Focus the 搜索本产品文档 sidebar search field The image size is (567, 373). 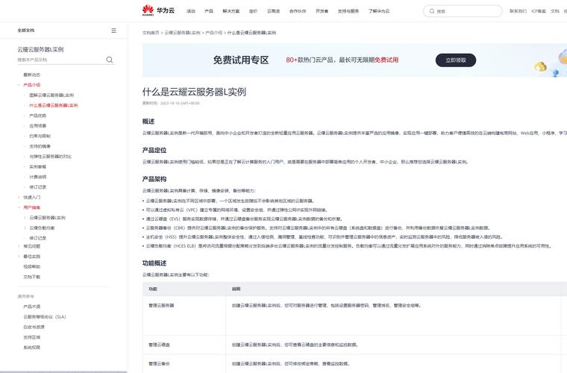[x=60, y=60]
